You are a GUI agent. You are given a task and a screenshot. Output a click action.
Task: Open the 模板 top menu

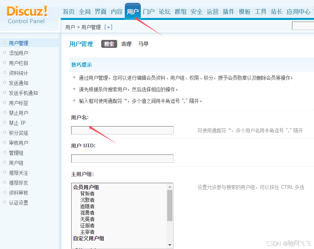pyautogui.click(x=244, y=12)
